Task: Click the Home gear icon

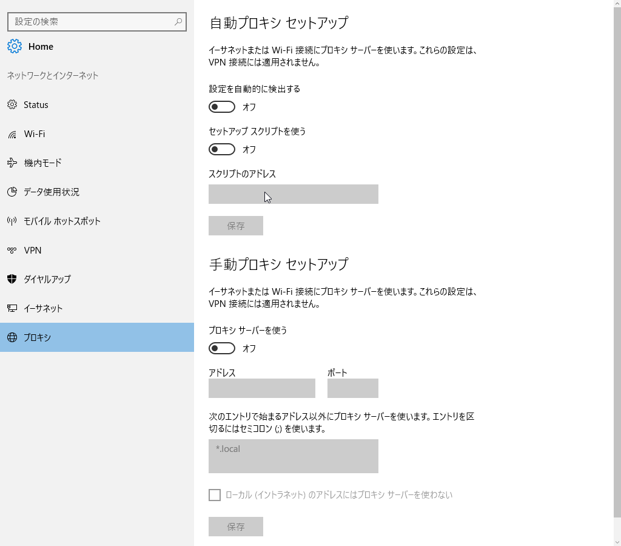Action: click(x=15, y=46)
